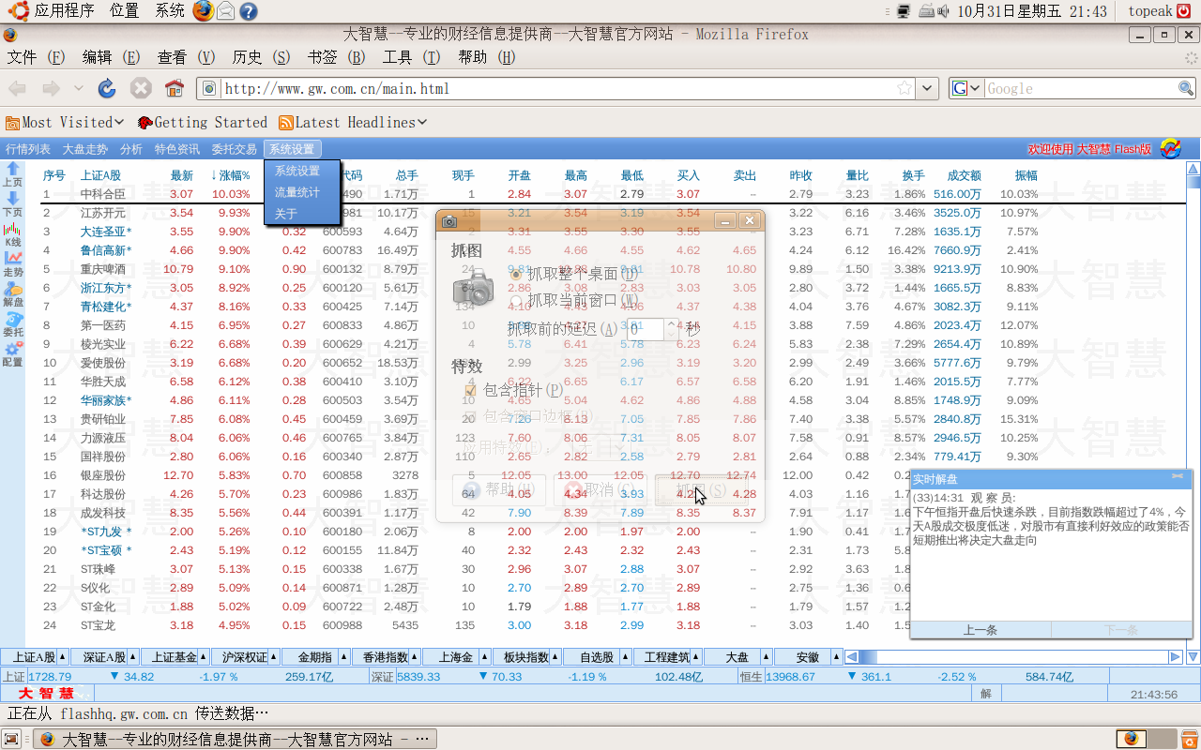1201x750 pixels.
Task: Show previous message with 上一条 button
Action: click(981, 630)
